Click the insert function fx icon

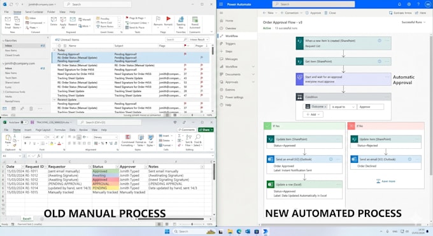39,156
